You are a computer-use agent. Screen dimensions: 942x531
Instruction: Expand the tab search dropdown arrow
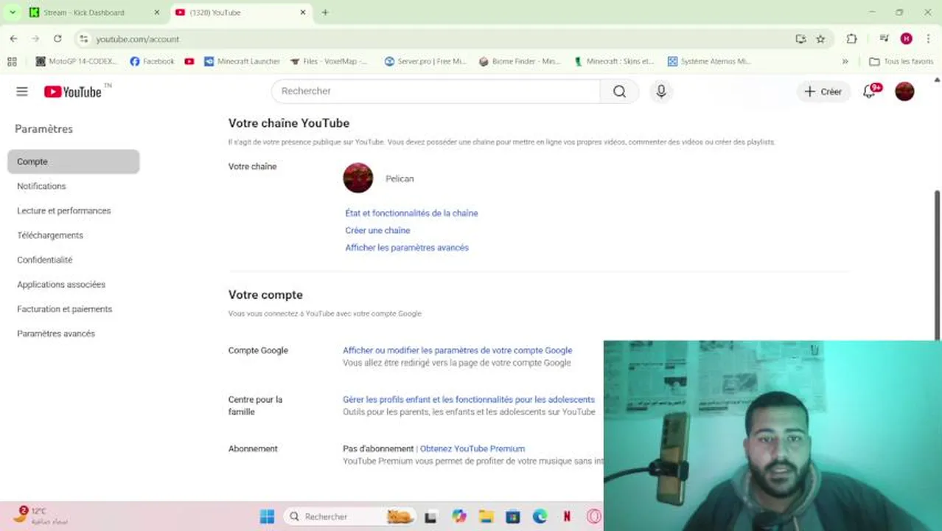click(13, 13)
